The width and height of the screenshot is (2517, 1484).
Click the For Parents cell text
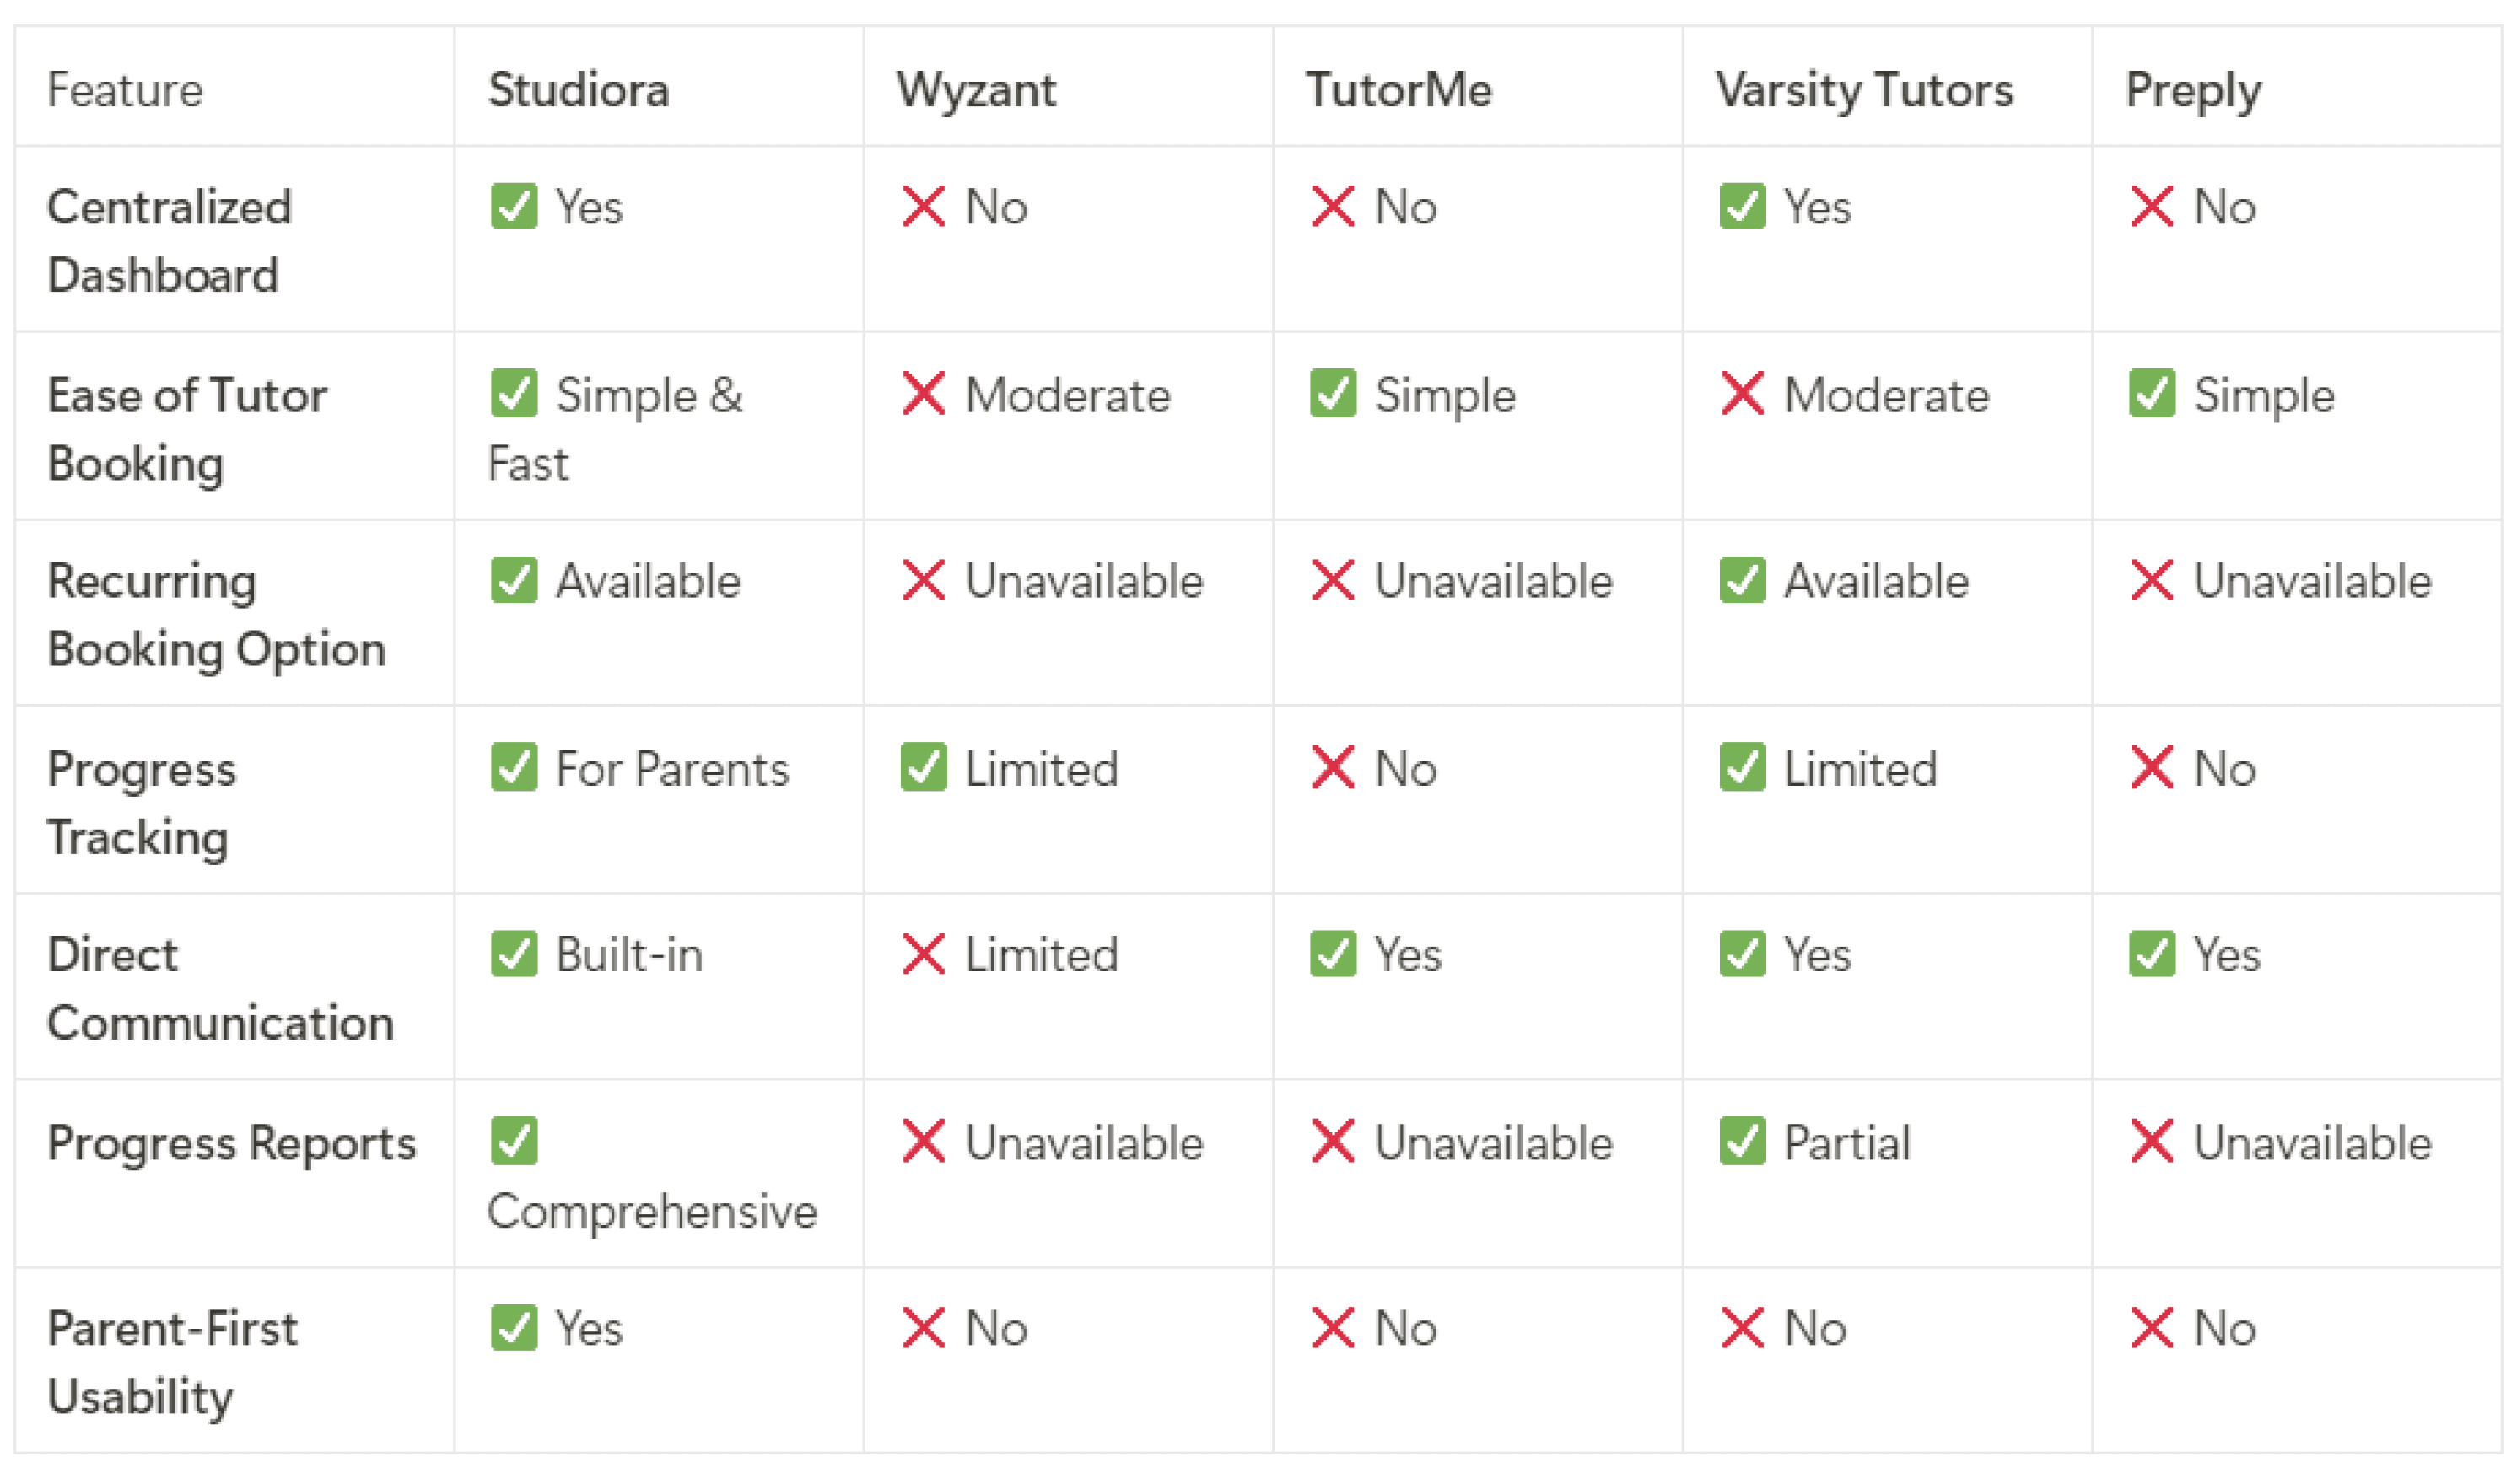pyautogui.click(x=672, y=768)
